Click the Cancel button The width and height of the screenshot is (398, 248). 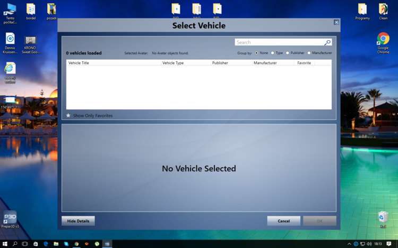tap(284, 221)
